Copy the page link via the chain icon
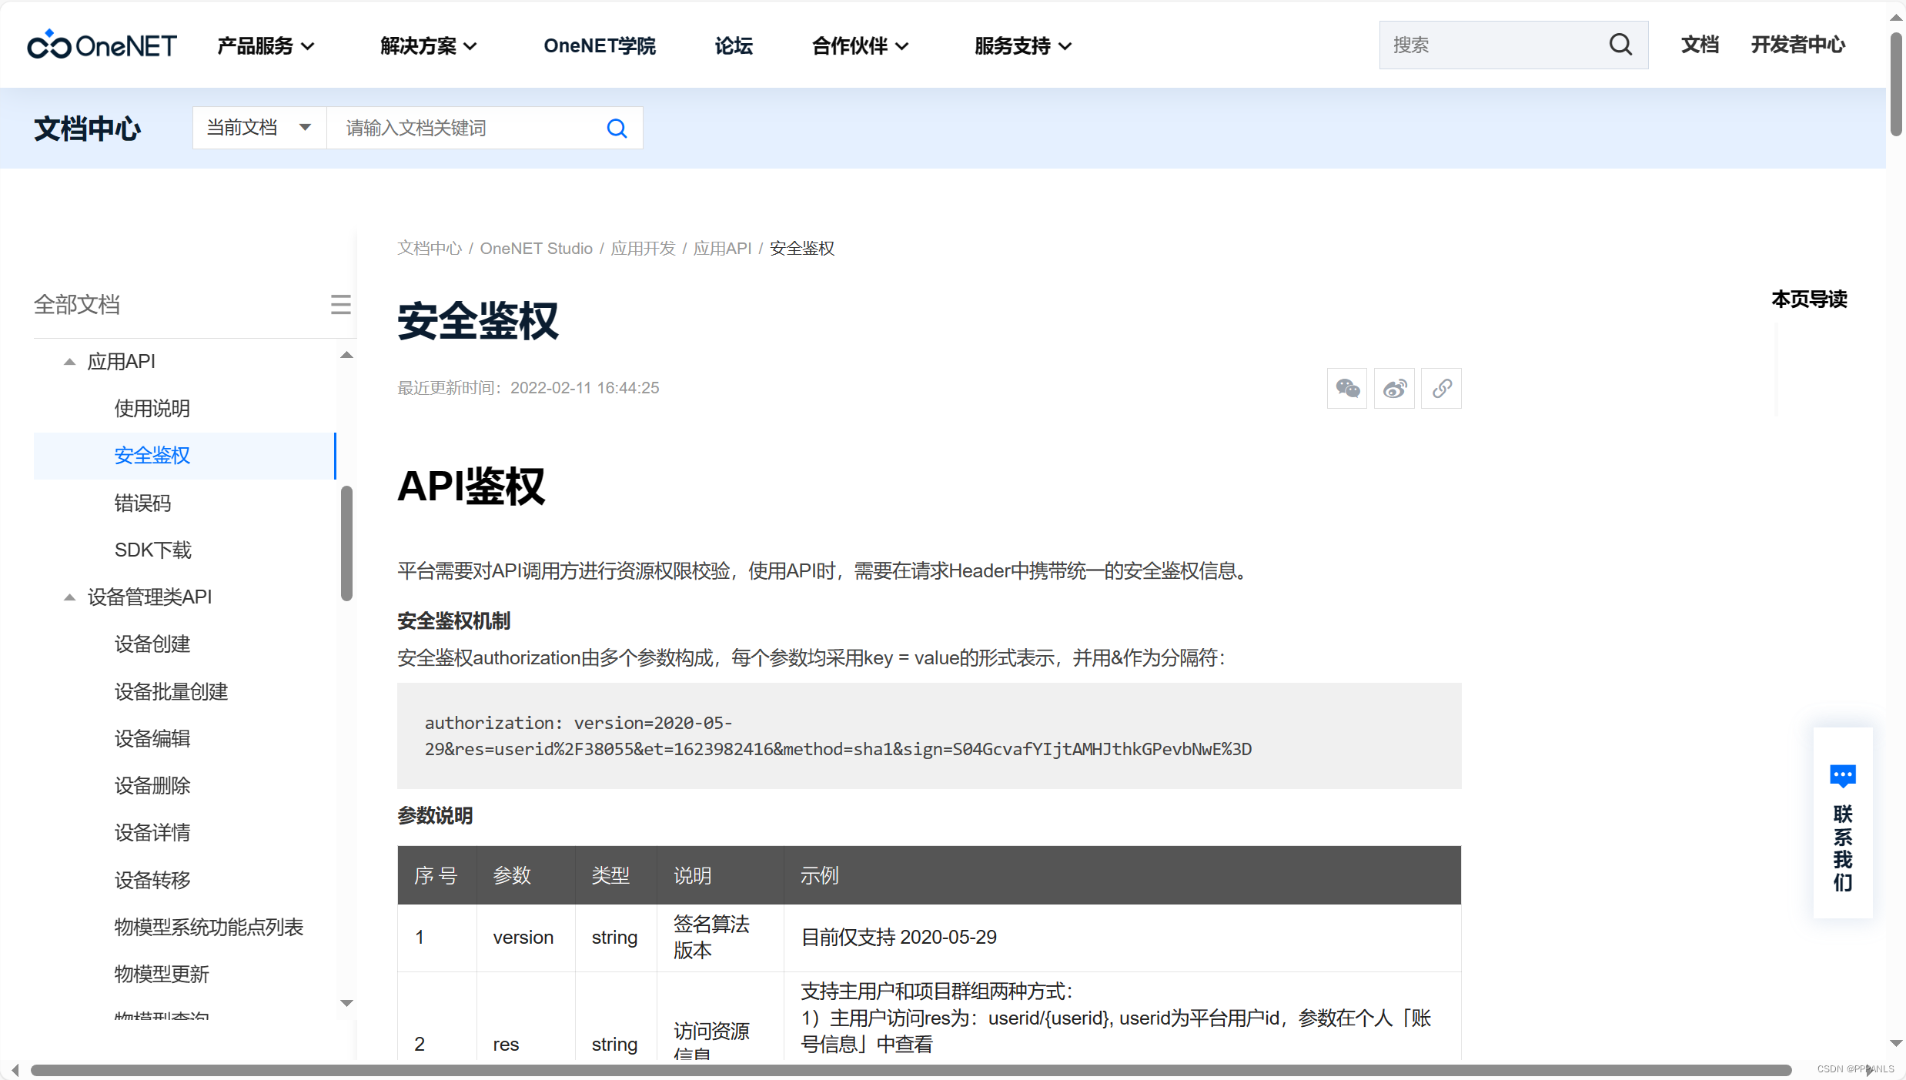The image size is (1906, 1080). point(1441,389)
